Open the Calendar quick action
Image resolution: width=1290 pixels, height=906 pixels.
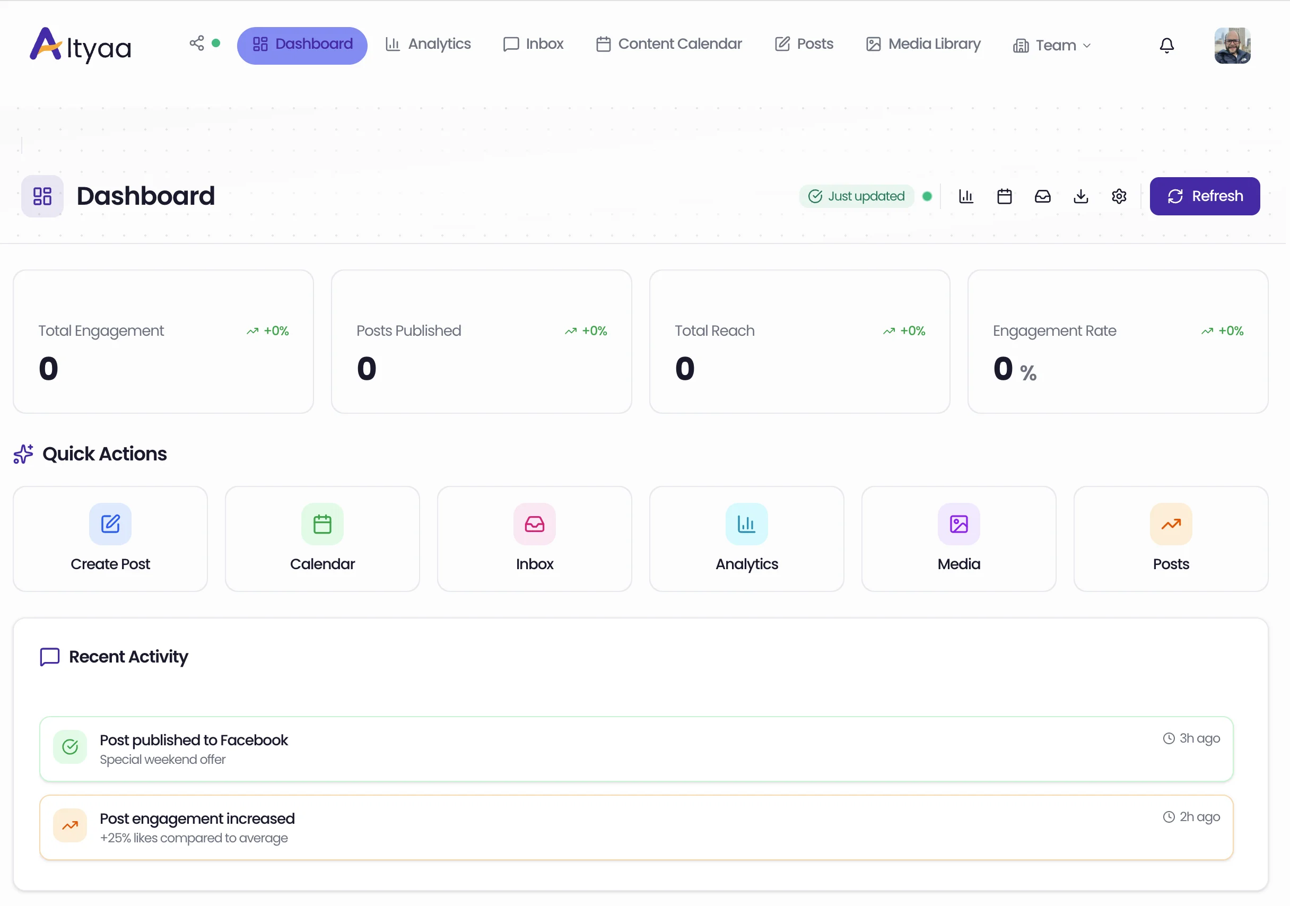[x=322, y=538]
